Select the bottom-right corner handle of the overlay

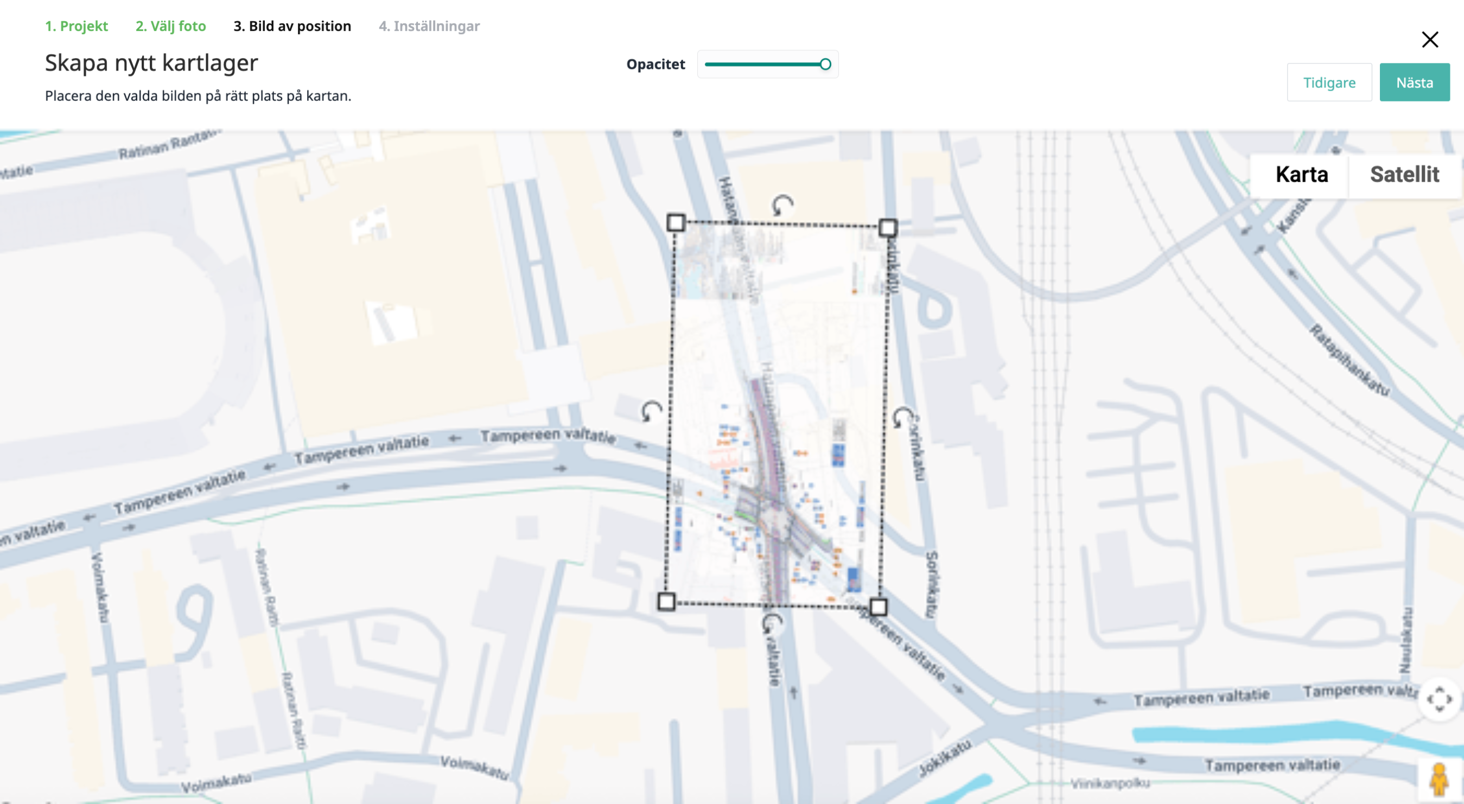click(878, 607)
